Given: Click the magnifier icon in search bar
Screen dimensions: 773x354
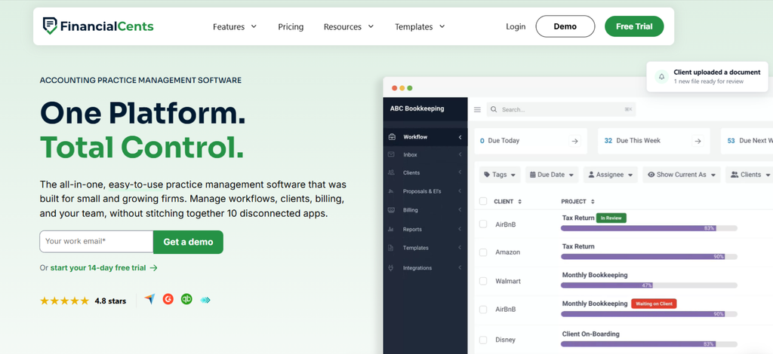Looking at the screenshot, I should pos(494,110).
